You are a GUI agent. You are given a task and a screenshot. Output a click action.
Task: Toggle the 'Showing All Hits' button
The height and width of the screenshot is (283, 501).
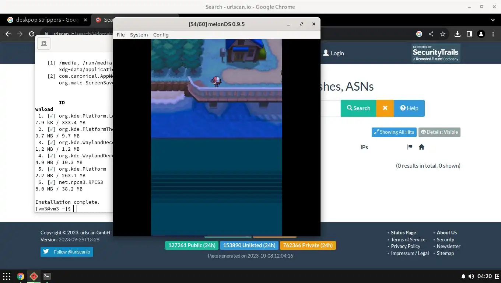pyautogui.click(x=394, y=132)
